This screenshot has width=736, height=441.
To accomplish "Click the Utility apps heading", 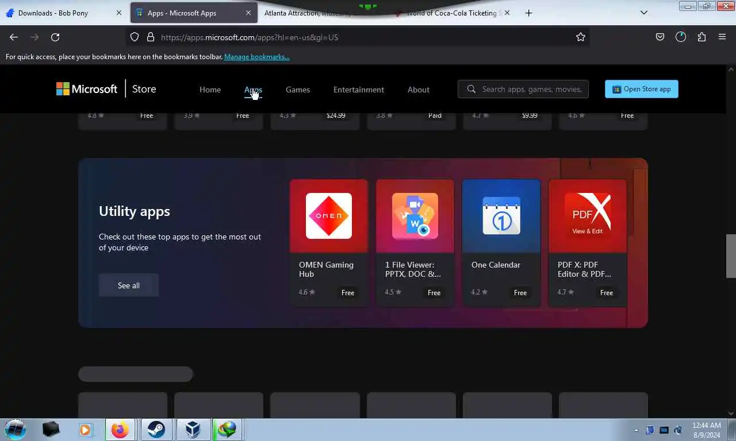I will tap(135, 211).
